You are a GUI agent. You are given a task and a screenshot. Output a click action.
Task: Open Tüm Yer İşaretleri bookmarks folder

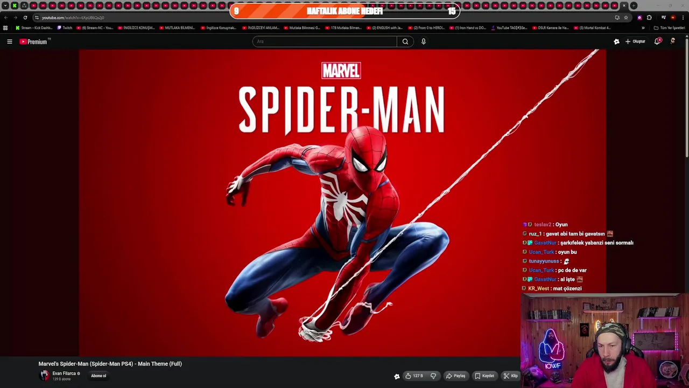click(669, 28)
